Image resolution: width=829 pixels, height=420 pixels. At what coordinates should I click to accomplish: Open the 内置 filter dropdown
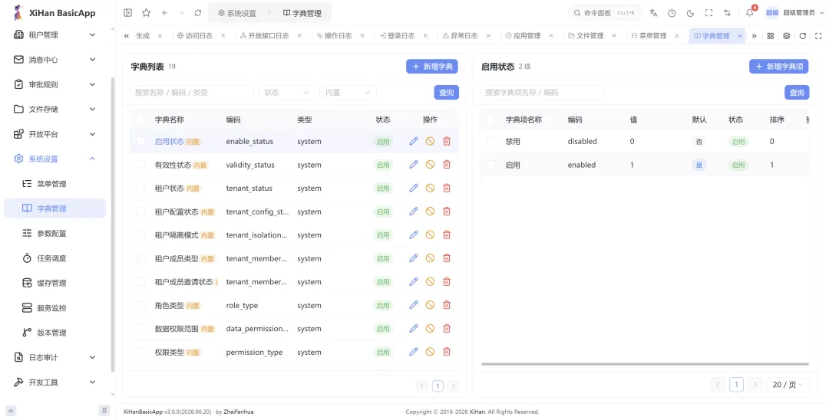pyautogui.click(x=348, y=92)
